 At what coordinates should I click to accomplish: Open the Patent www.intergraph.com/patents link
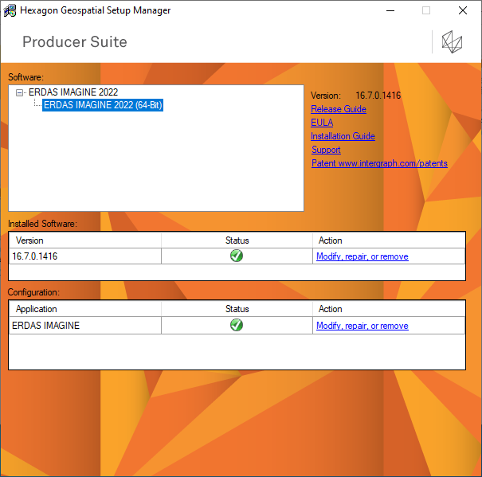click(379, 163)
